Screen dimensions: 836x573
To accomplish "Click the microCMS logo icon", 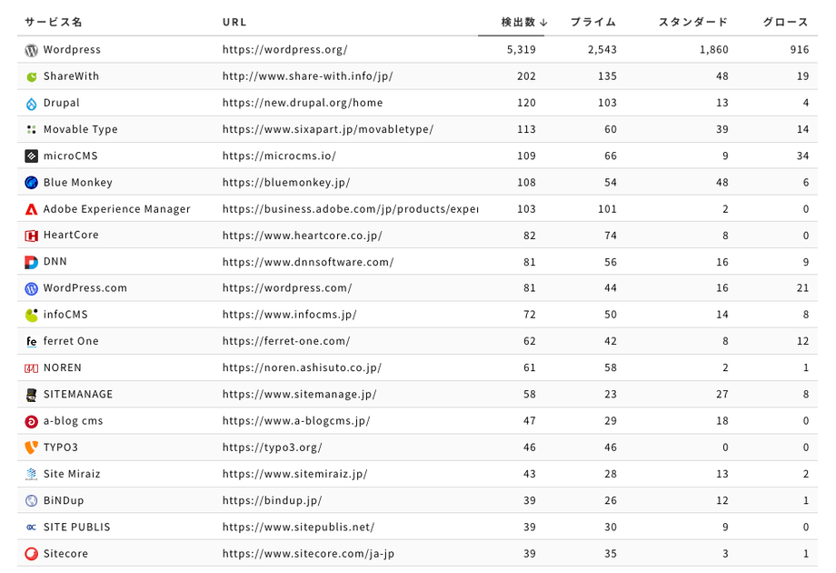I will click(x=32, y=156).
